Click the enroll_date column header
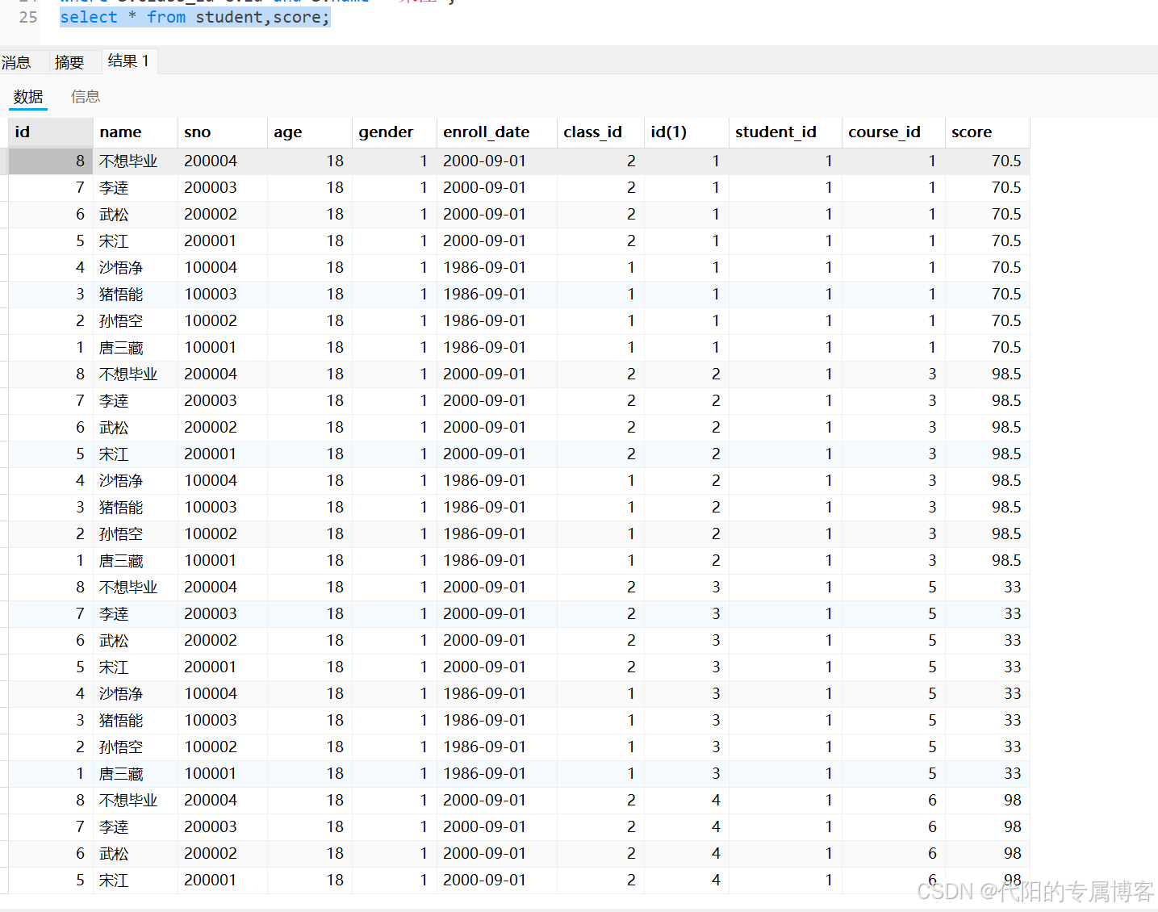The width and height of the screenshot is (1158, 912). (496, 132)
